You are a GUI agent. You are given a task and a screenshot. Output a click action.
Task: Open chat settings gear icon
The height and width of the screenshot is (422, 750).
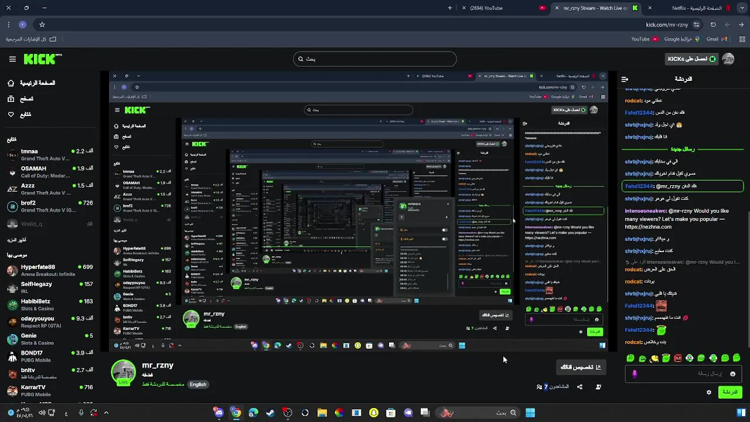pos(709,392)
